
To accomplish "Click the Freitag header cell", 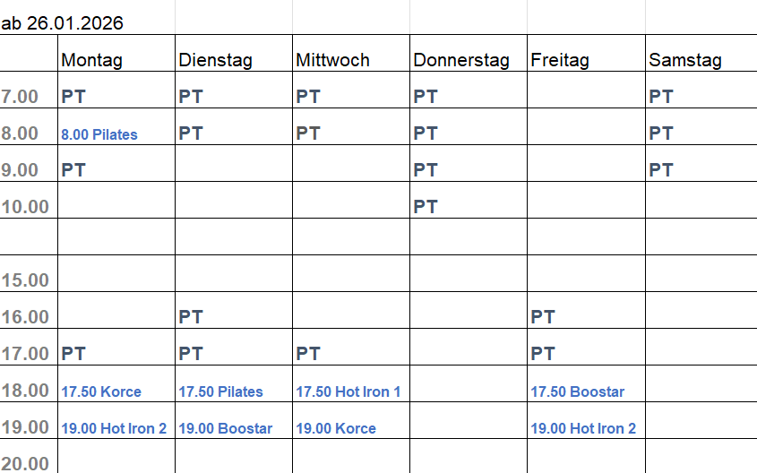I will point(560,60).
